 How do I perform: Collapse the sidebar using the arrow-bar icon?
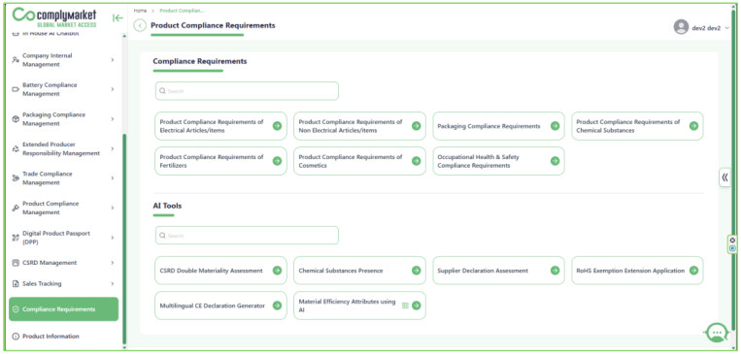[118, 17]
